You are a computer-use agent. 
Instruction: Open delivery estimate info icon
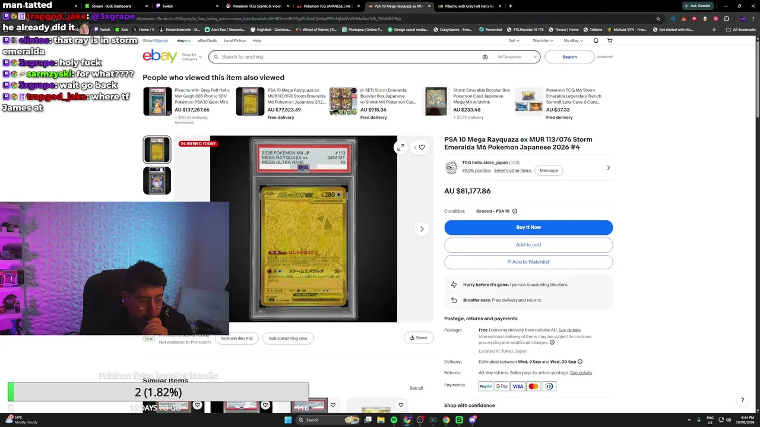click(x=580, y=362)
